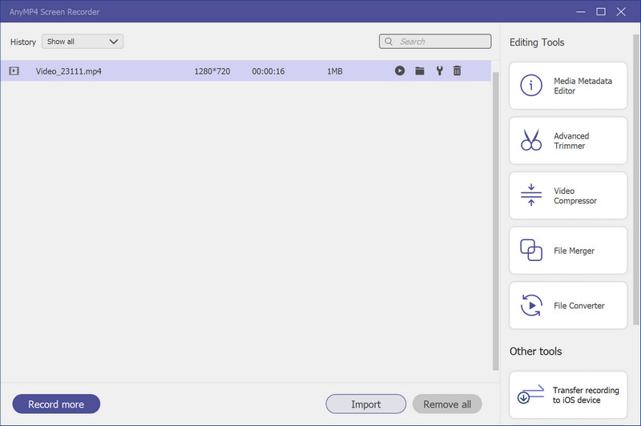641x426 pixels.
Task: Play the Video_23111.mp4 recording
Action: click(x=399, y=71)
